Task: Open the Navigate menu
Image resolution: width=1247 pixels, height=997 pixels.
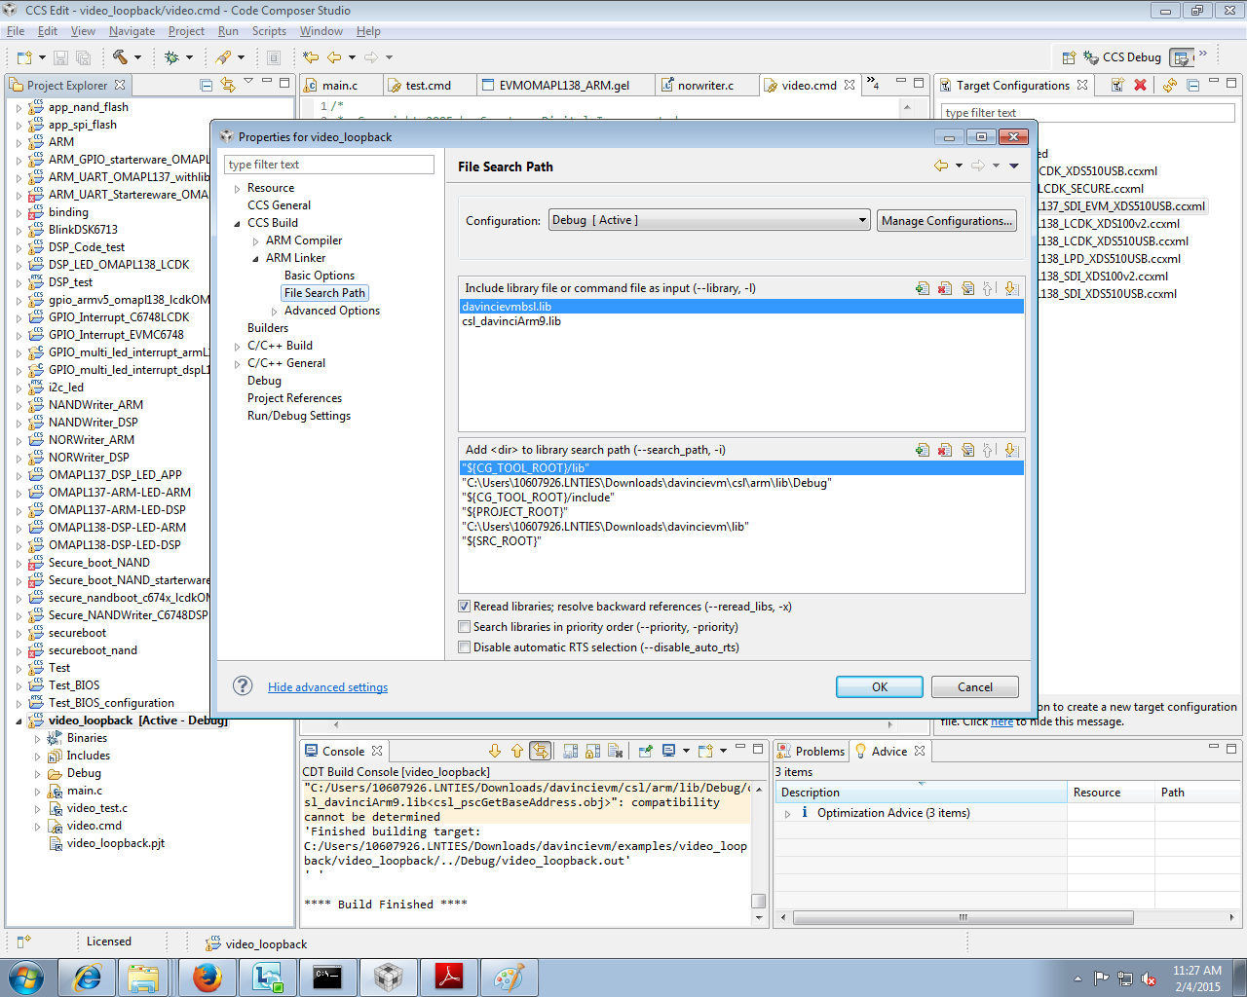Action: pyautogui.click(x=132, y=31)
